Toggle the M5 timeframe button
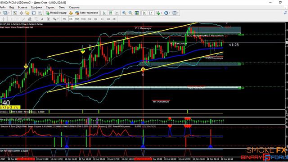 point(71,19)
